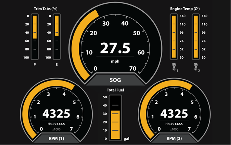
Task: Click the 30 mark on SOG dial
Action: click(x=106, y=24)
